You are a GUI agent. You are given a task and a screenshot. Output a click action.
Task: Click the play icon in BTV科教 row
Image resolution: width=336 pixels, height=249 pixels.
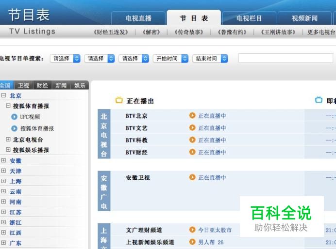(192, 140)
